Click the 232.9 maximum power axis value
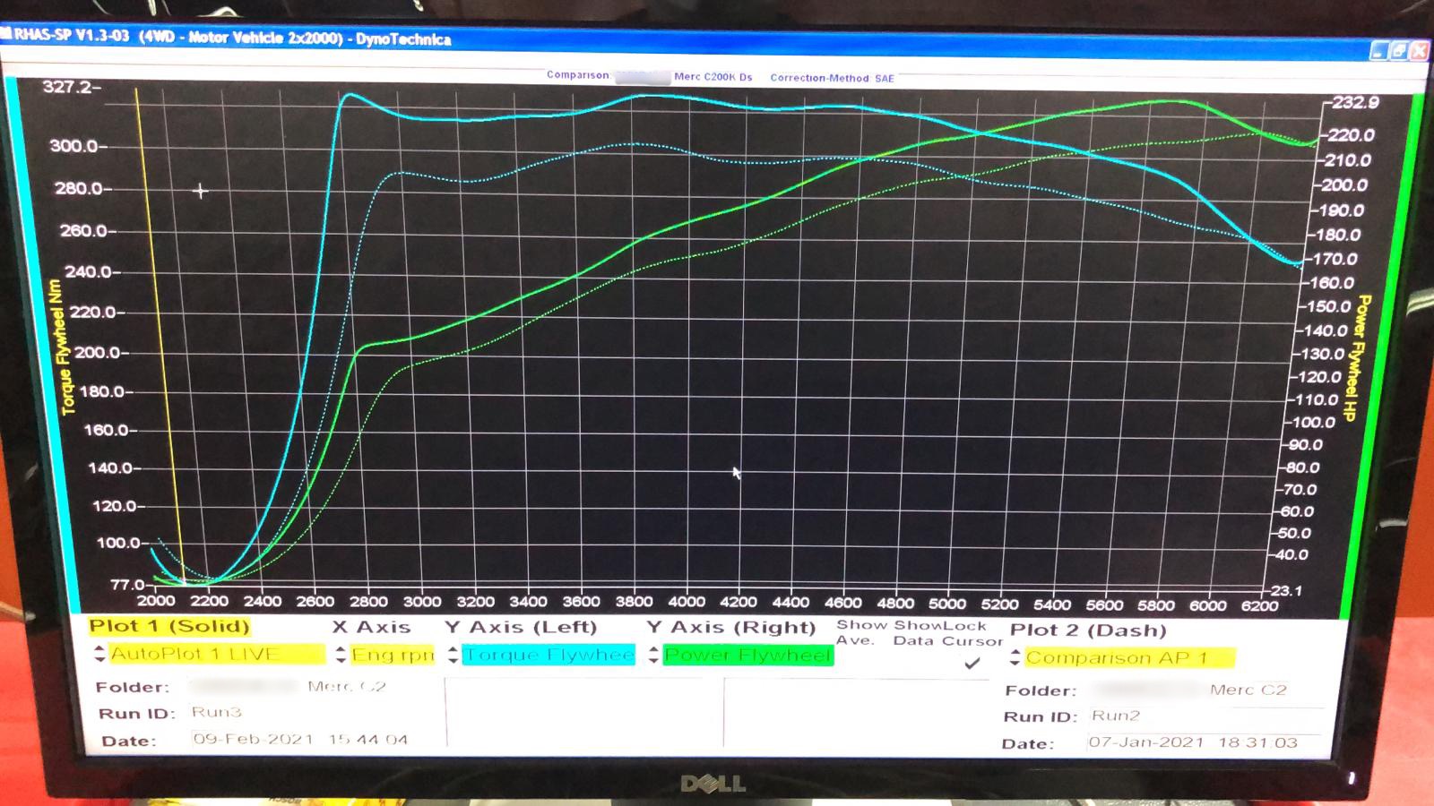Viewport: 1434px width, 806px height. pyautogui.click(x=1355, y=102)
